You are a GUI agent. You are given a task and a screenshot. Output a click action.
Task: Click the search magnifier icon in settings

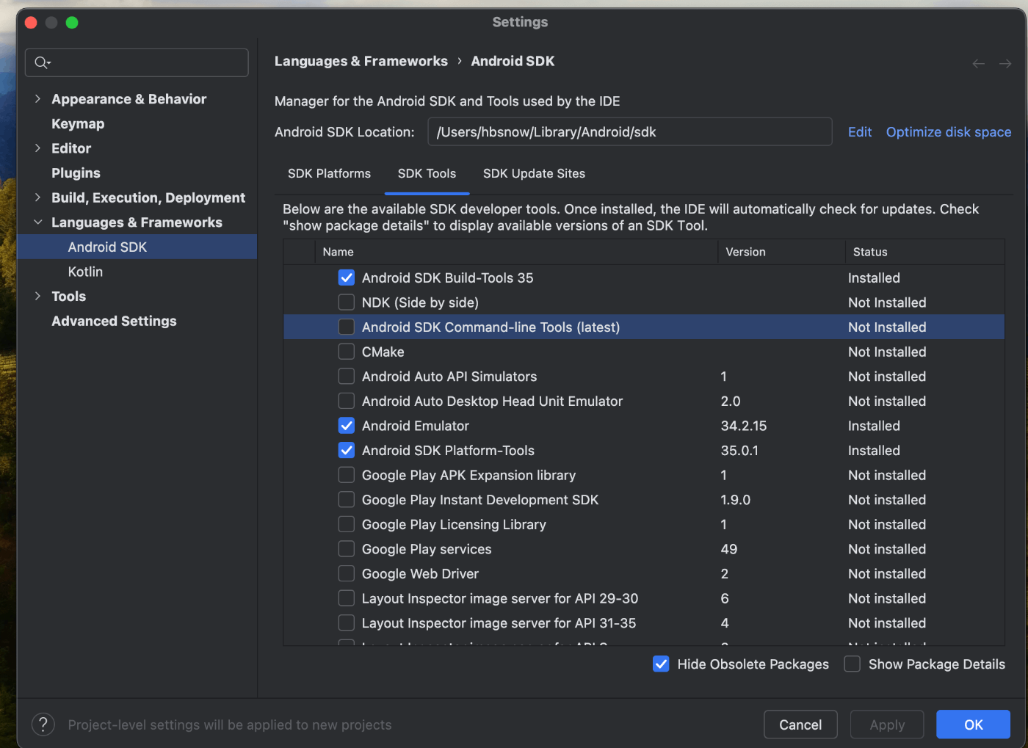point(43,62)
